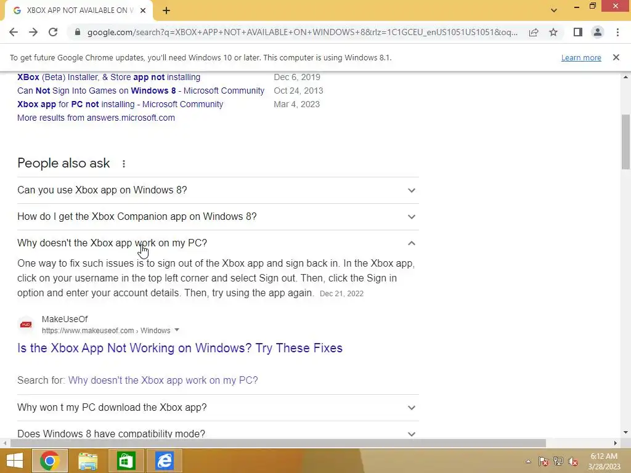
Task: Open More results from answers.microsoft.com
Action: (96, 118)
